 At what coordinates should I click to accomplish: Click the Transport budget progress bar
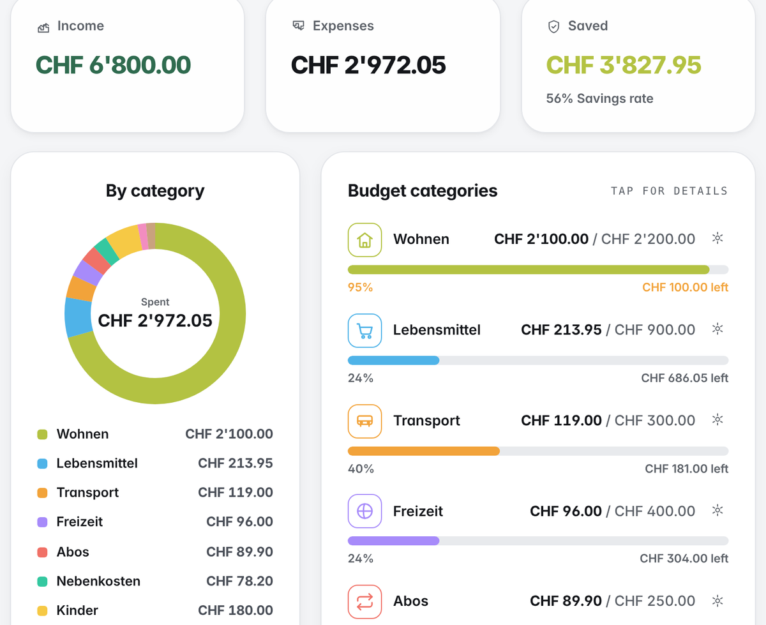(x=538, y=451)
